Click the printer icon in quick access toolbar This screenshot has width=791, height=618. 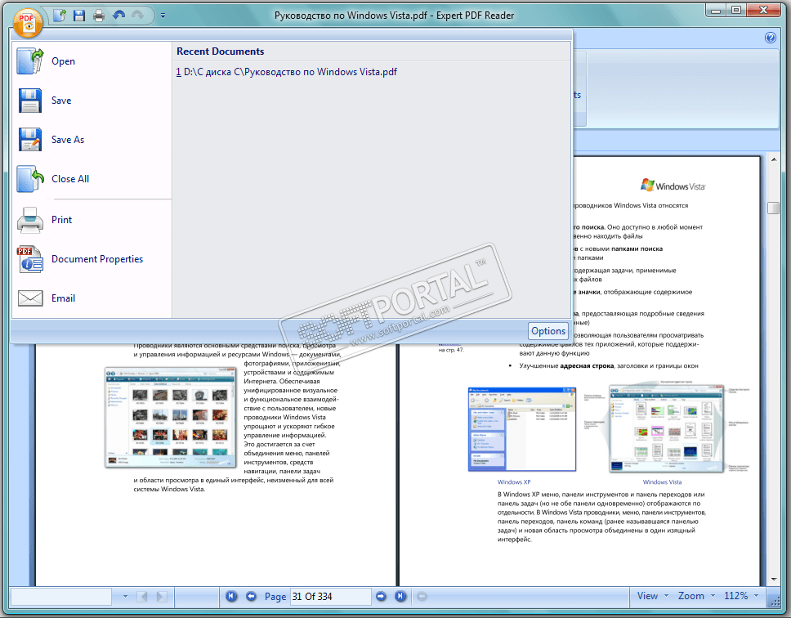[99, 16]
